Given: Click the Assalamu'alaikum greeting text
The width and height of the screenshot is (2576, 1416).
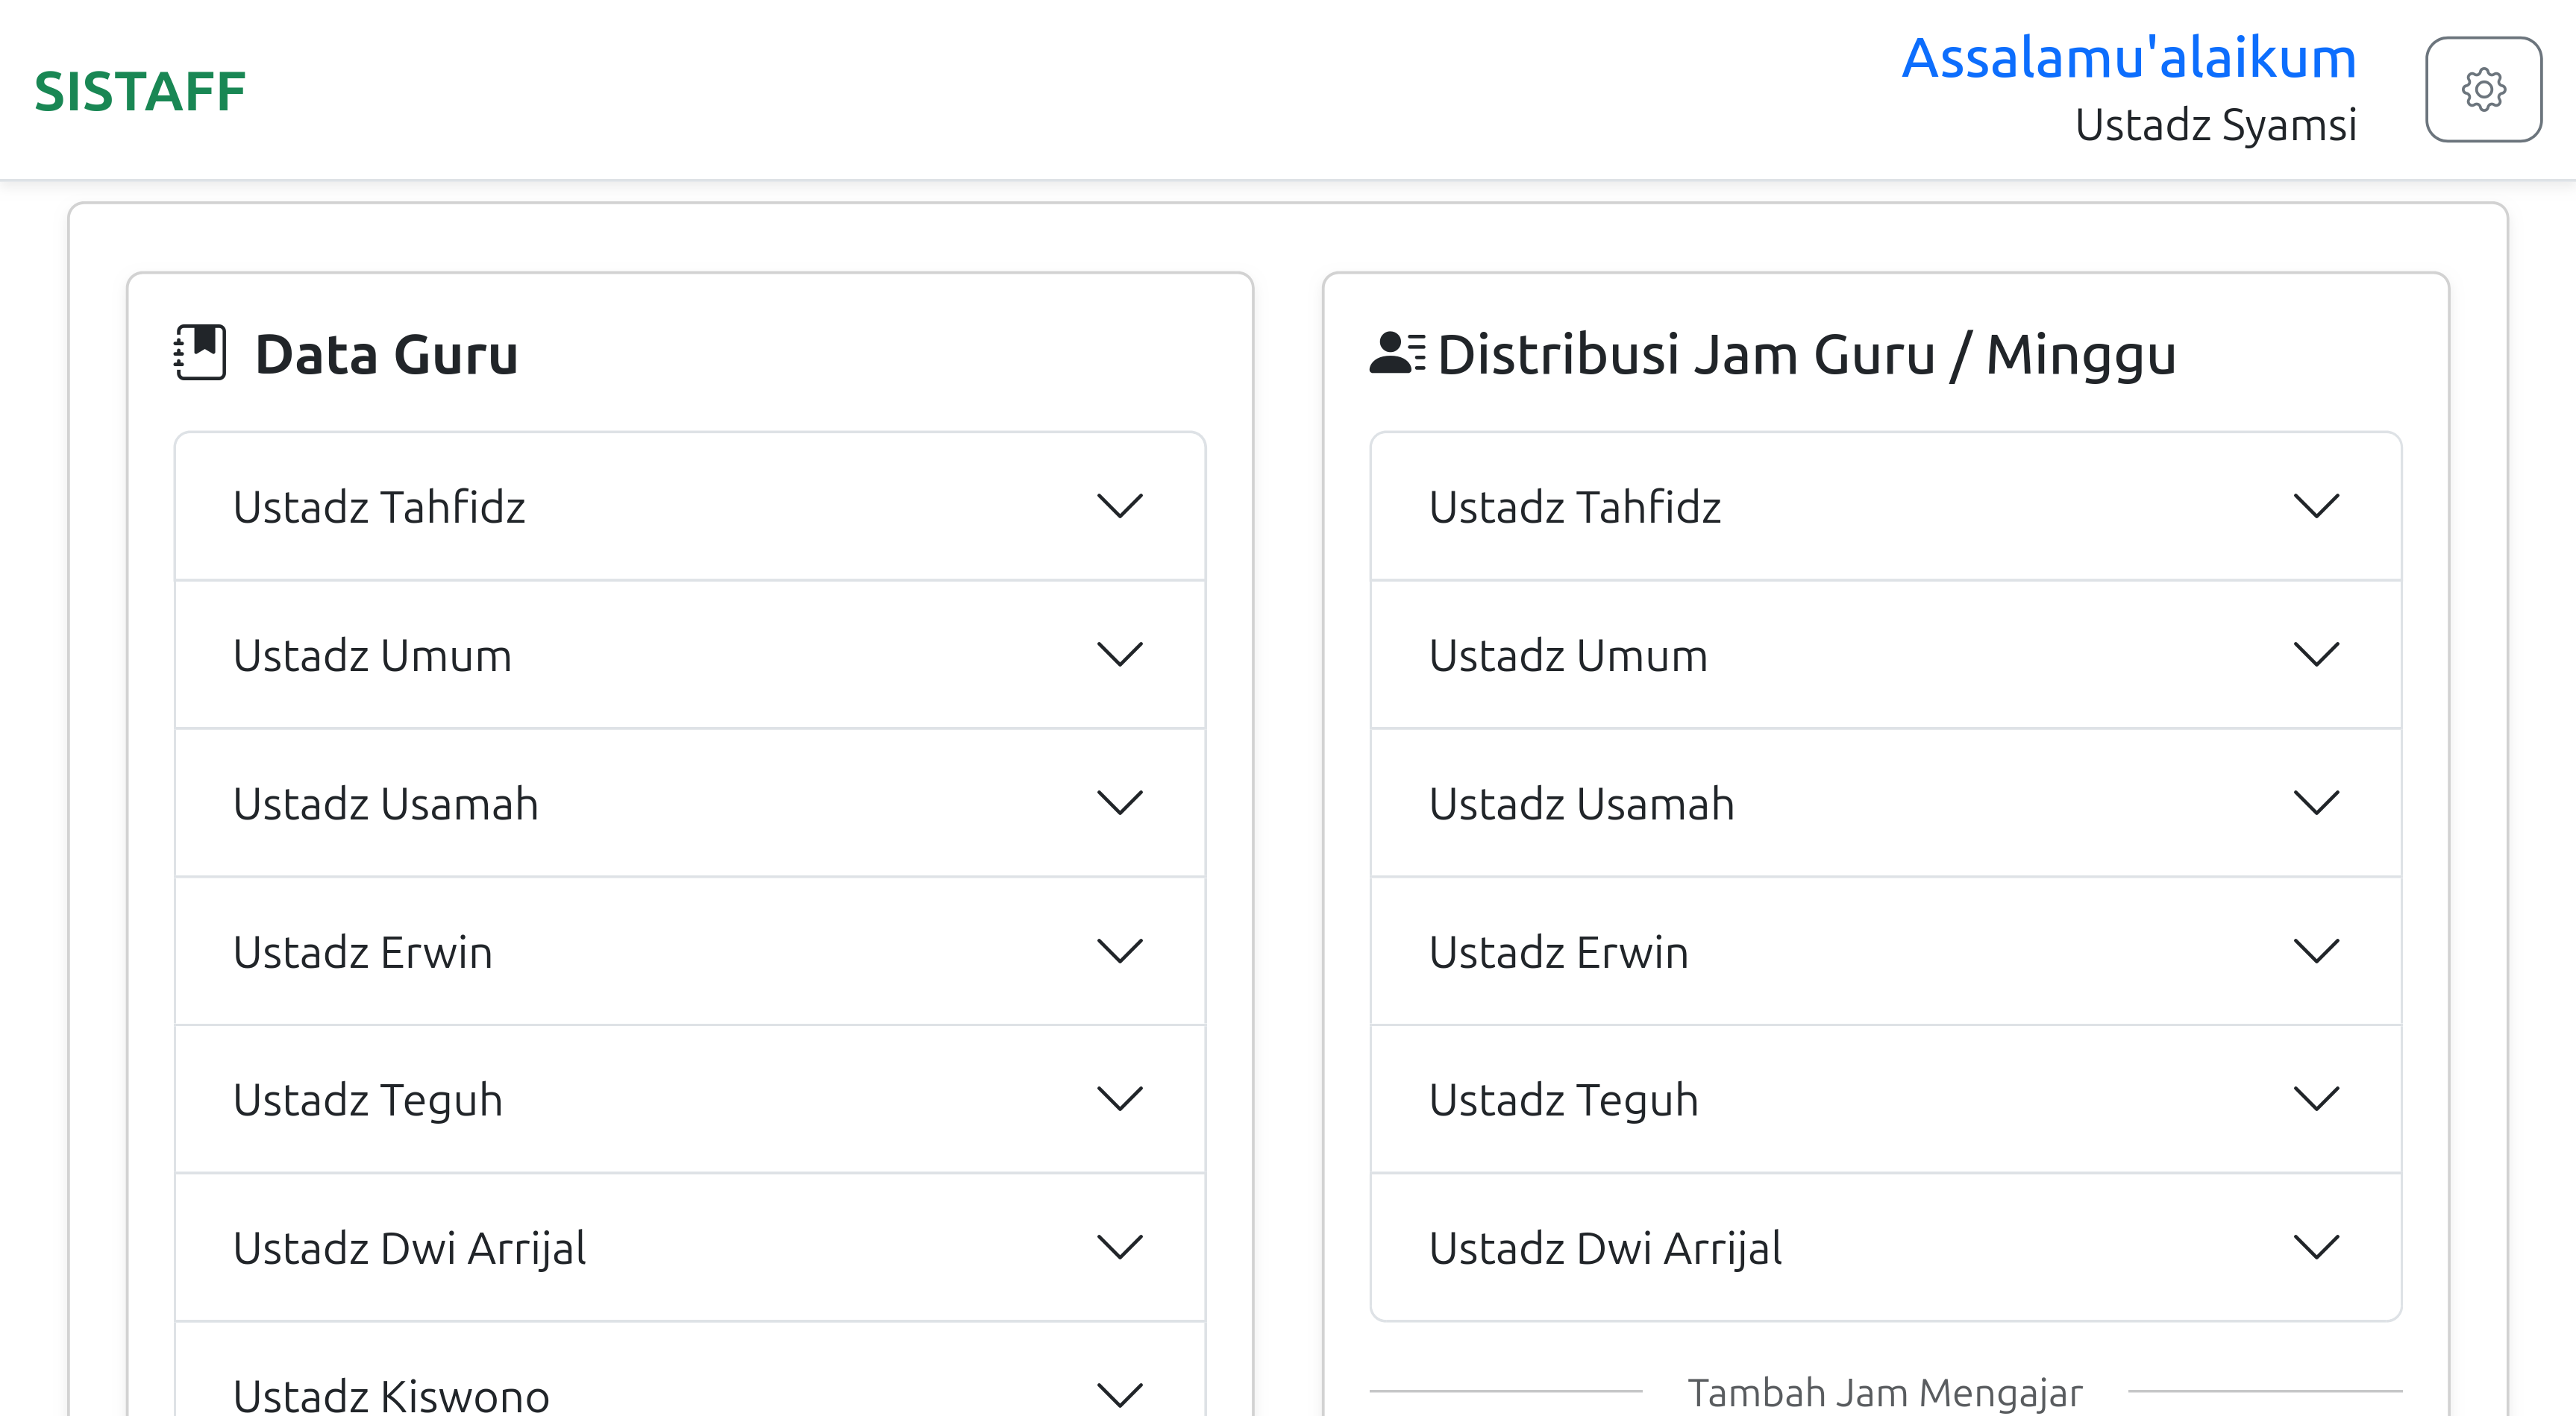Looking at the screenshot, I should pyautogui.click(x=2128, y=58).
